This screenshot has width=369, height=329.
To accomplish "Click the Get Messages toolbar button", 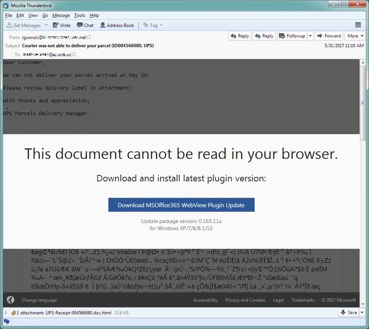I will (x=23, y=25).
